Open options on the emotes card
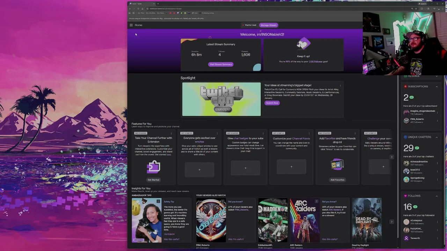The height and width of the screenshot is (251, 447). pos(217,133)
